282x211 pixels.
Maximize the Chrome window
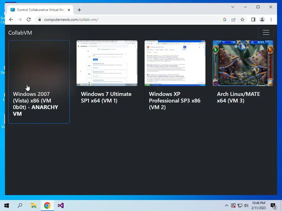(258, 7)
